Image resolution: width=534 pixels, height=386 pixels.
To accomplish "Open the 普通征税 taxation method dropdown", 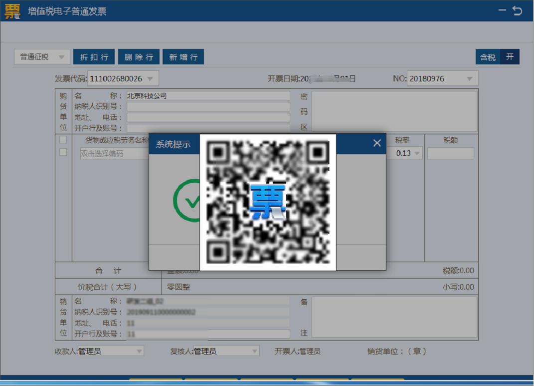I will [x=41, y=56].
